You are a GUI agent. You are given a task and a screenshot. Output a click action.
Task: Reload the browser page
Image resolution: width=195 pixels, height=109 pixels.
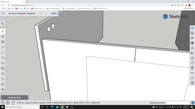coord(9,5)
